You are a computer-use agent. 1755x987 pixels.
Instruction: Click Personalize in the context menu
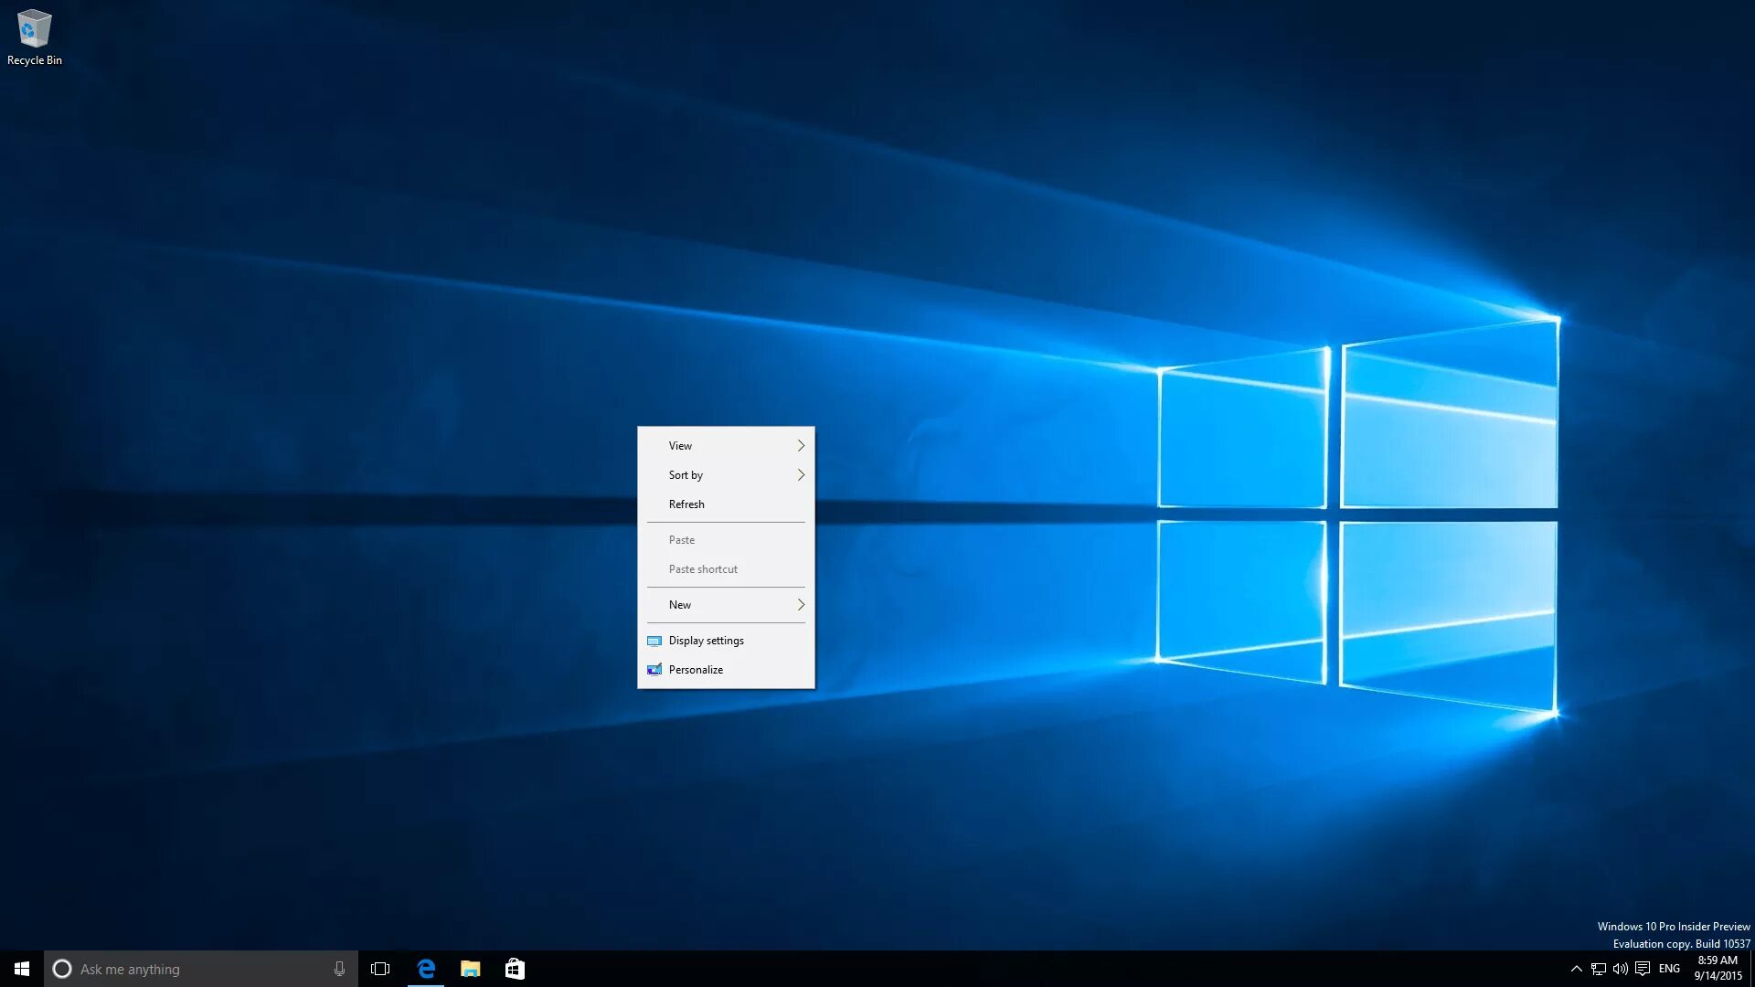coord(696,669)
